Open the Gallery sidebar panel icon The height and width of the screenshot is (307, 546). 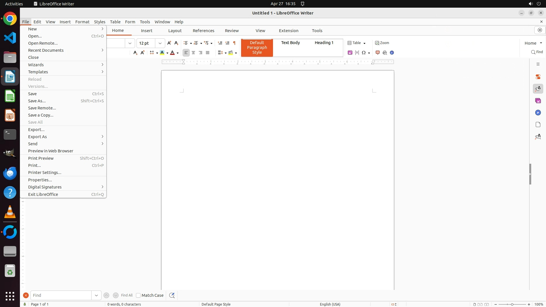(x=538, y=101)
